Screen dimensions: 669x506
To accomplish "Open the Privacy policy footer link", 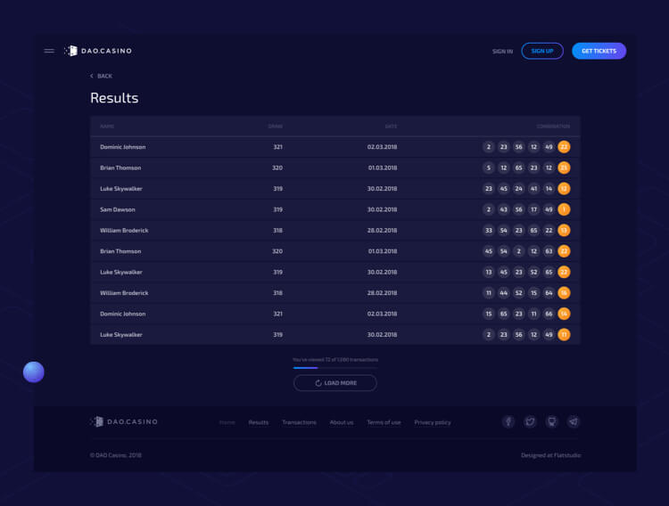I will coord(433,422).
